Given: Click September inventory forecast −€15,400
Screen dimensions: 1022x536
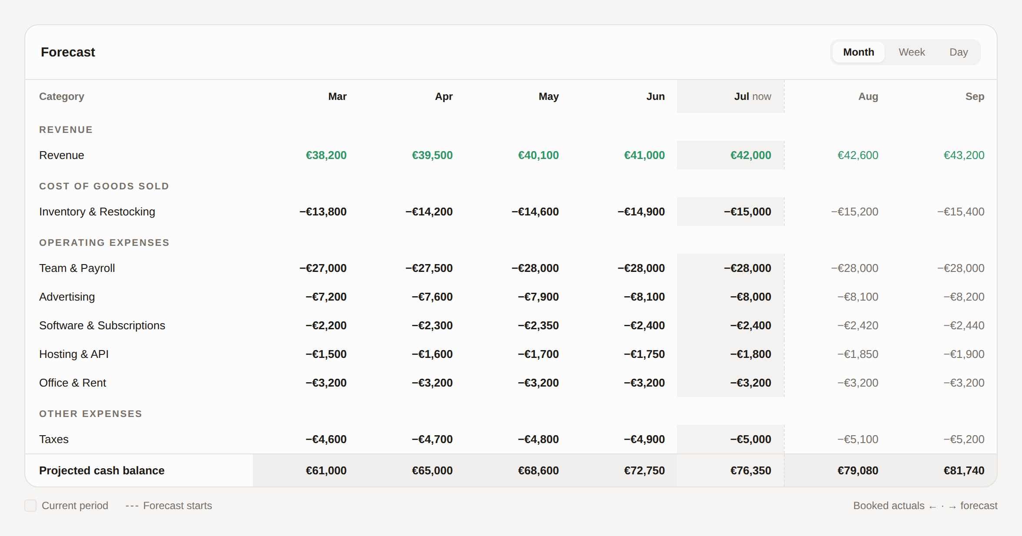Looking at the screenshot, I should [x=961, y=212].
